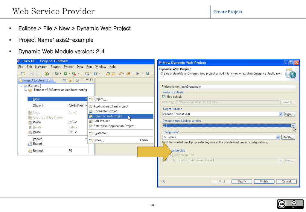Click the green Run icon

coord(66,73)
